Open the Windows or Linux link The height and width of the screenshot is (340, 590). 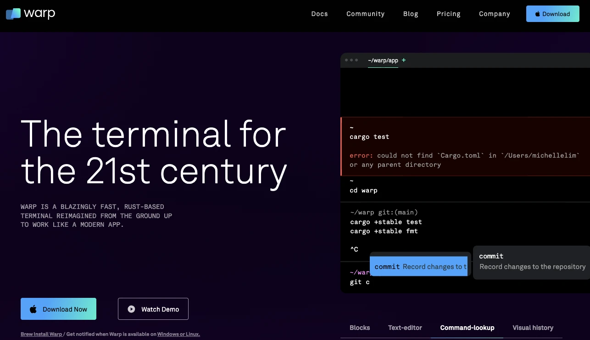(178, 334)
